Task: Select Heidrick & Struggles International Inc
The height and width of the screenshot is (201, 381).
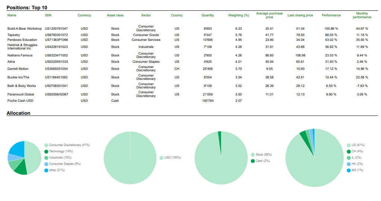Action: [x=22, y=46]
